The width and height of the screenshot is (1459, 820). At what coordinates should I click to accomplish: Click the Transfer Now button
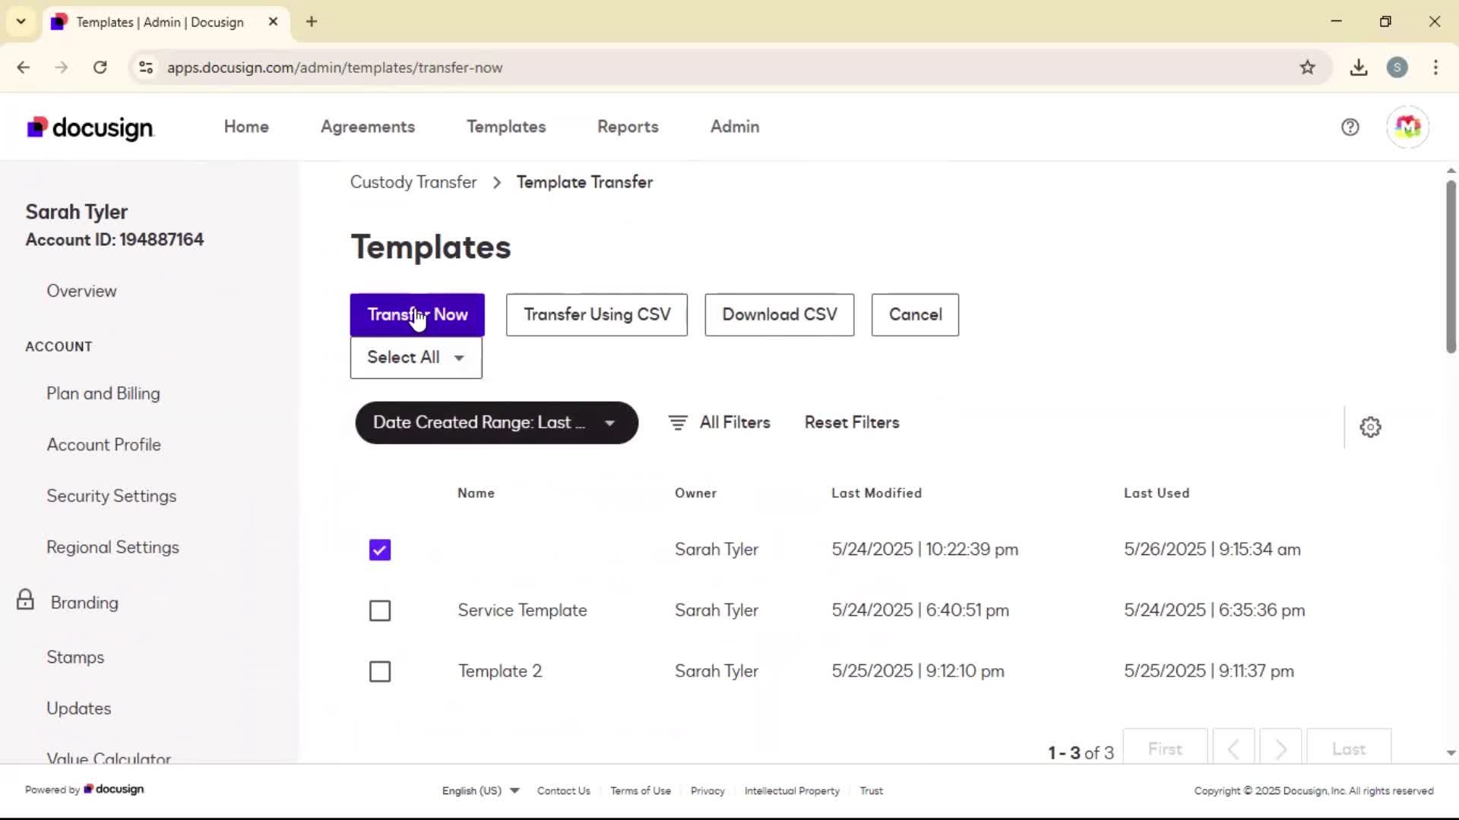[x=417, y=315]
